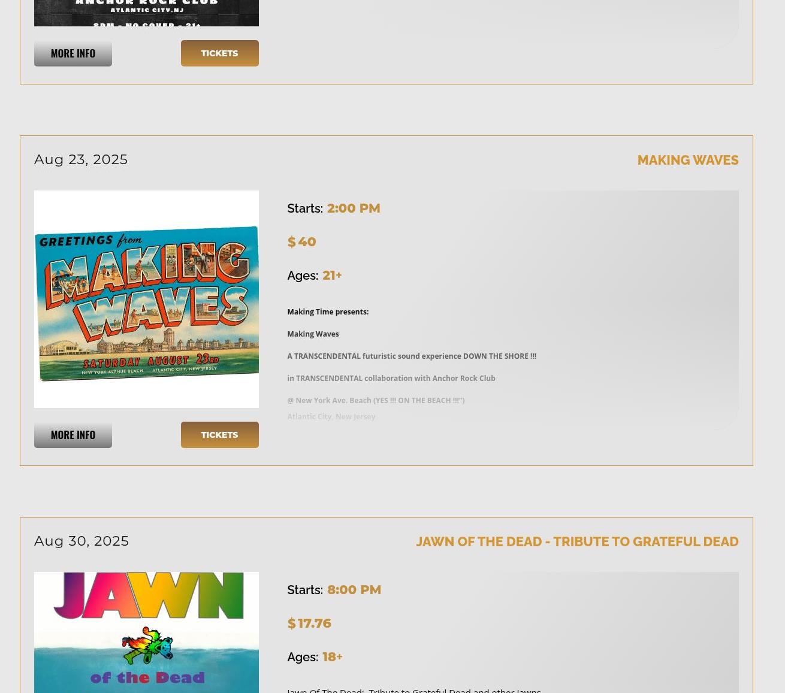Click the 'A TRANSCENDENTAL futuristic sound experience' line
Image resolution: width=785 pixels, height=693 pixels.
pyautogui.click(x=412, y=356)
